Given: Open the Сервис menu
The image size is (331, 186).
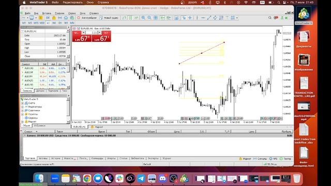Looking at the screenshot, I should [x=72, y=13].
